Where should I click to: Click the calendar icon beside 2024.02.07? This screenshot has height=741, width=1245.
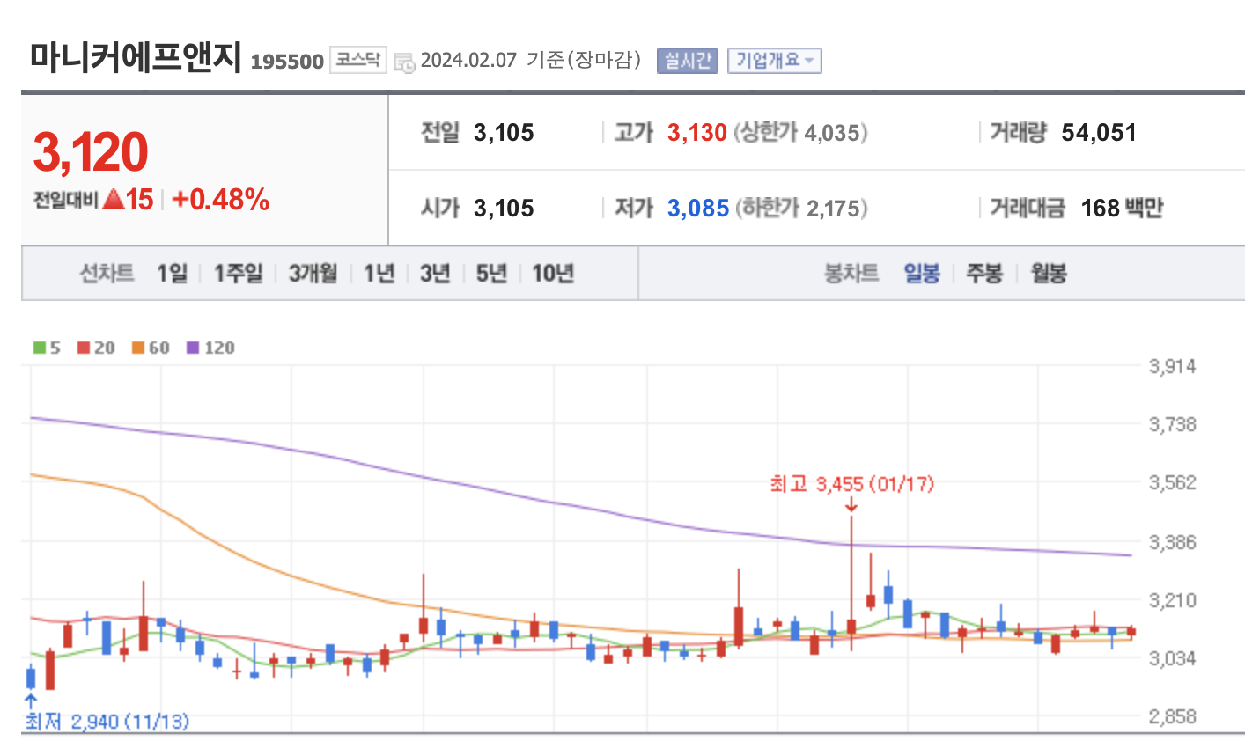click(x=404, y=62)
